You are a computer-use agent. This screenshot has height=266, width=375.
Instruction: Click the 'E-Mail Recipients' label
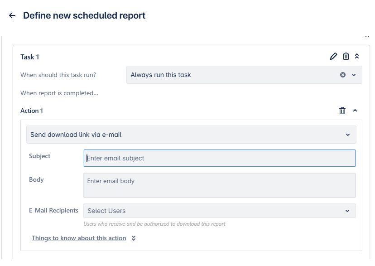click(x=53, y=211)
